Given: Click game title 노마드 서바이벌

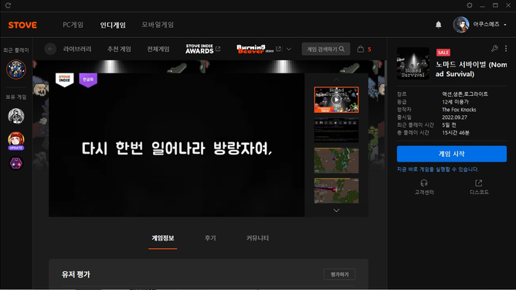Looking at the screenshot, I should [471, 69].
